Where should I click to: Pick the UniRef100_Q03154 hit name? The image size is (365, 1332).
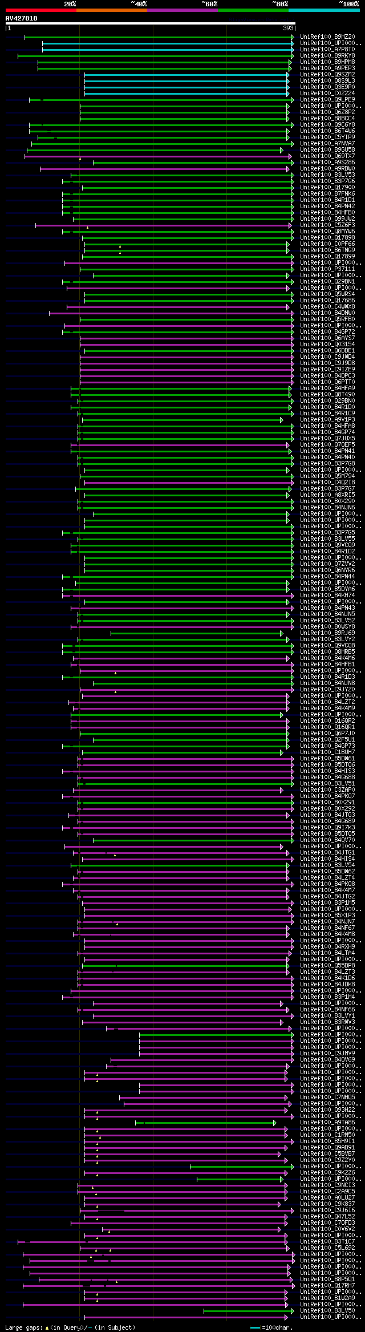[327, 345]
